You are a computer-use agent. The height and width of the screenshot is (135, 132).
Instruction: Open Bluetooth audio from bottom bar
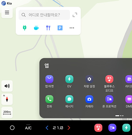pyautogui.click(x=98, y=128)
